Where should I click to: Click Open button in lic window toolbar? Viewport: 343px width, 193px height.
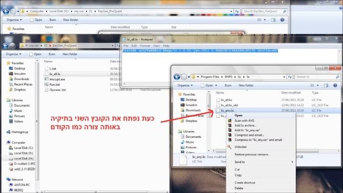(209, 85)
